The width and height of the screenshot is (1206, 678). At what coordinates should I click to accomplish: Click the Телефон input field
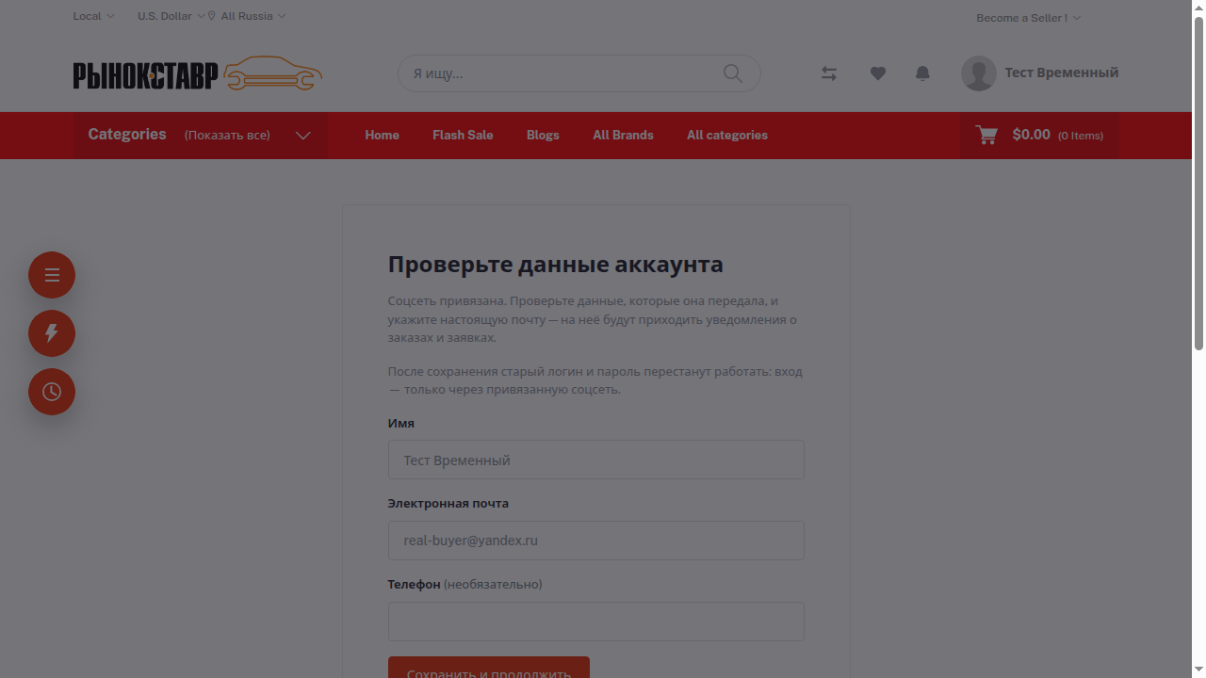pos(596,621)
